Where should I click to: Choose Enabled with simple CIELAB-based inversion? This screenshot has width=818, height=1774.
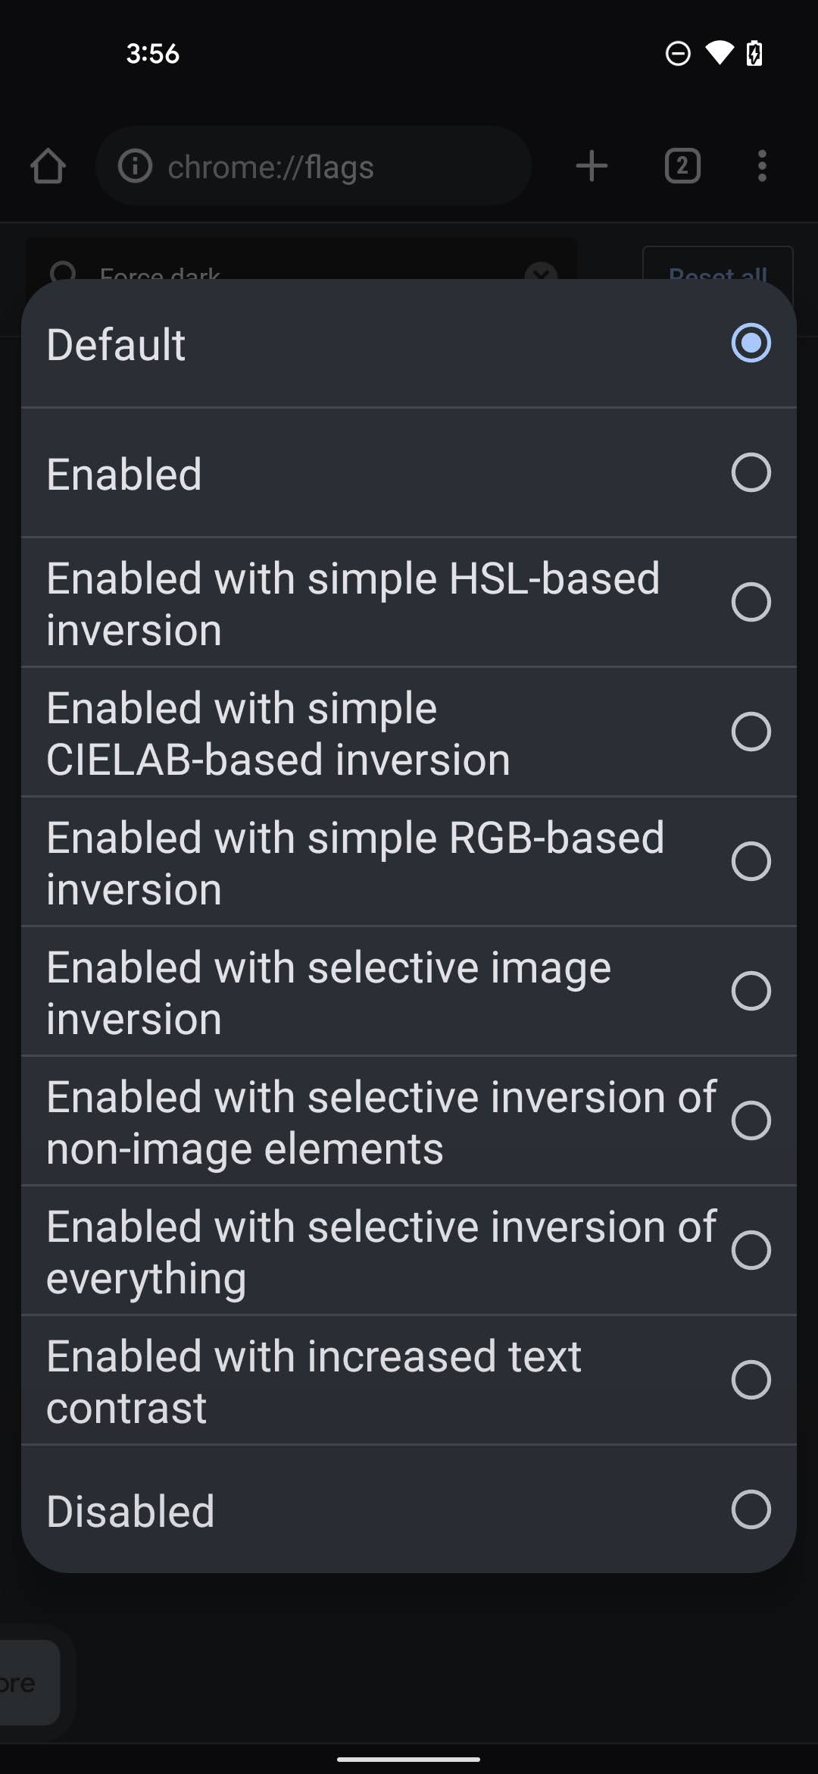[751, 732]
